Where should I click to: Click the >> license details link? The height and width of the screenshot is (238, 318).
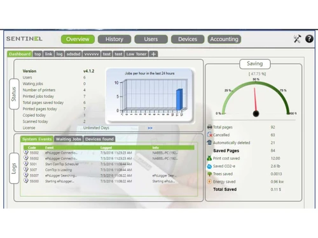(150, 128)
